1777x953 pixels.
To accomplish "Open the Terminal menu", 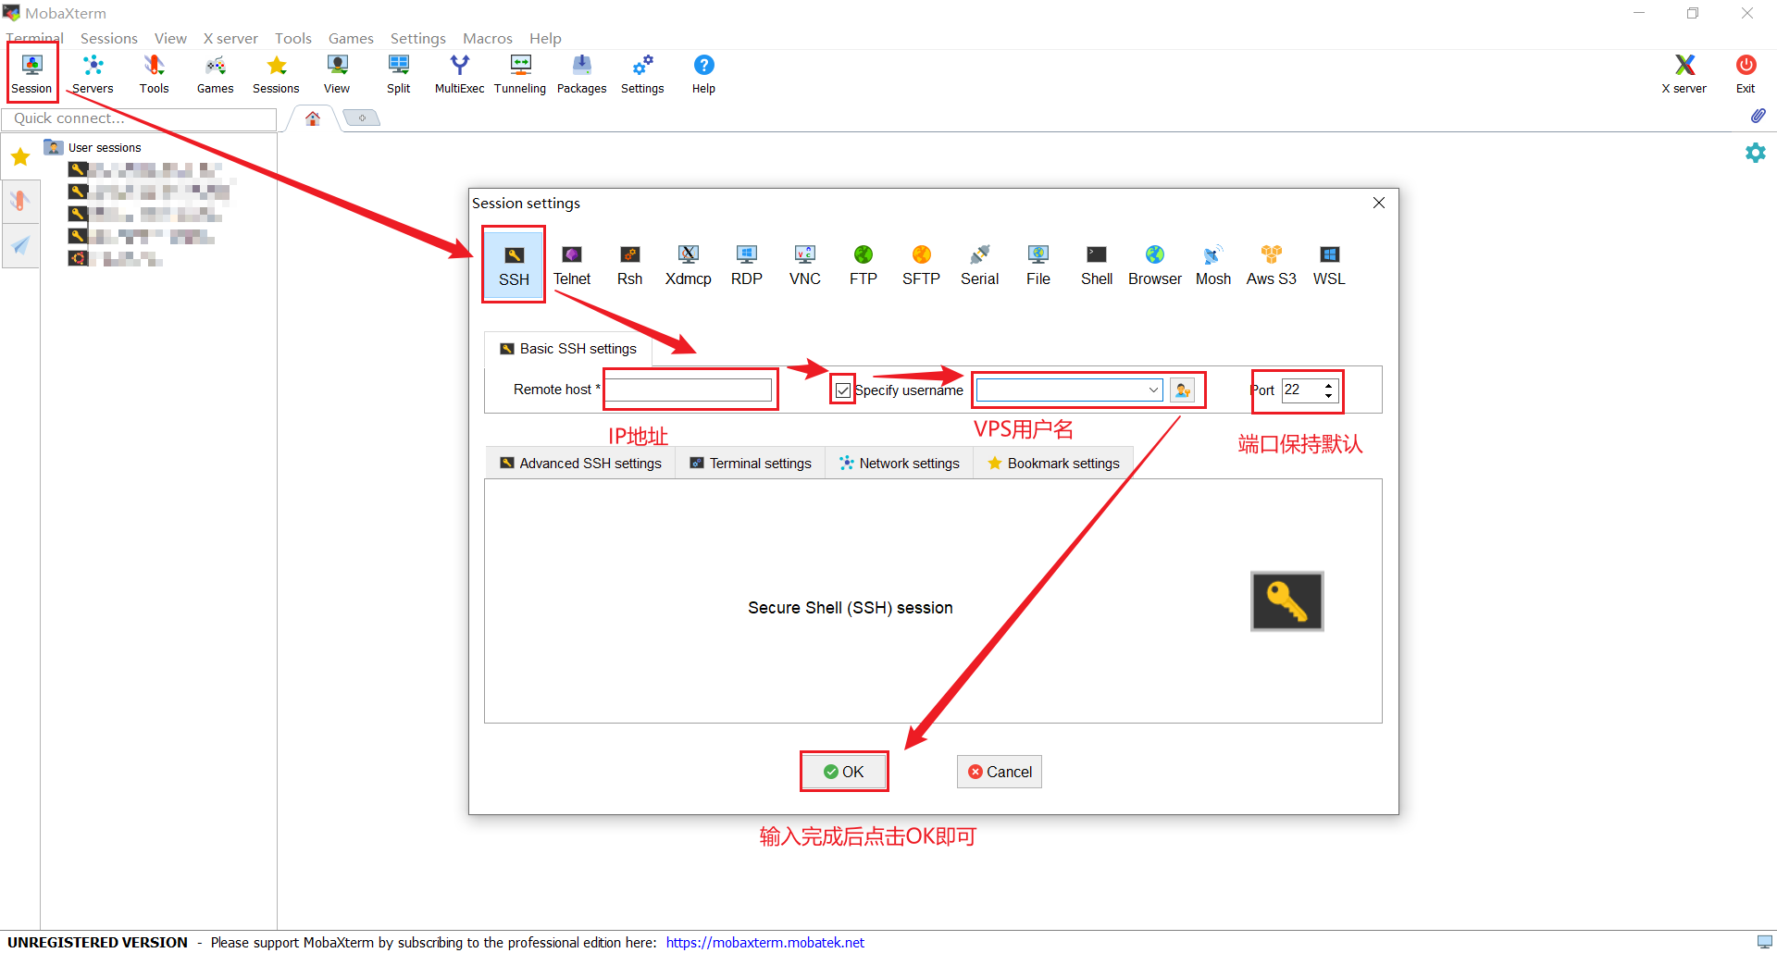I will coord(34,39).
